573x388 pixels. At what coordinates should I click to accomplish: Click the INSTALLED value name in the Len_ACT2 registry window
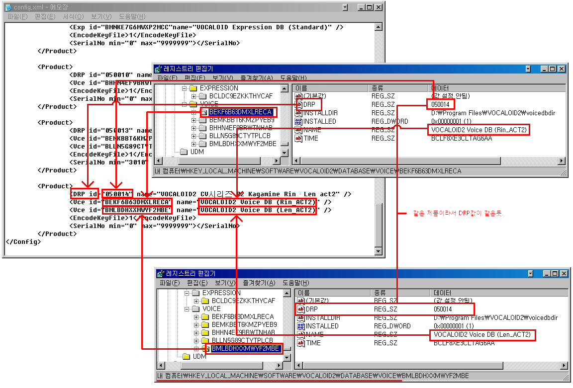(x=322, y=326)
